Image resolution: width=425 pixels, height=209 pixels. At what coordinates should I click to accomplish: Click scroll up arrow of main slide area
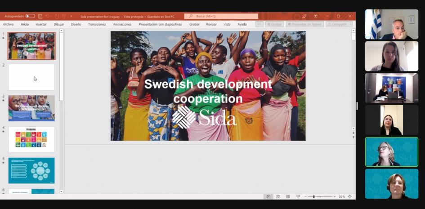[x=353, y=31]
